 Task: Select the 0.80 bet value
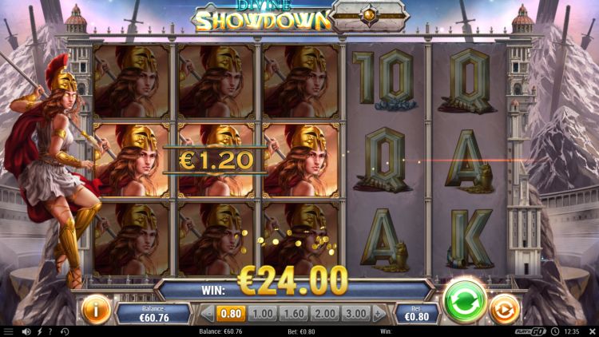[231, 314]
